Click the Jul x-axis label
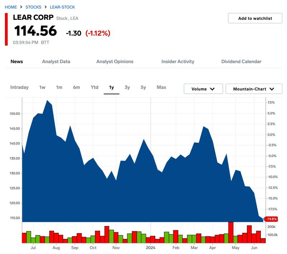Screen dimensions: 287x254 33,248
